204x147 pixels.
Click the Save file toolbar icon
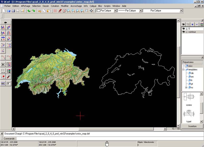13,11
